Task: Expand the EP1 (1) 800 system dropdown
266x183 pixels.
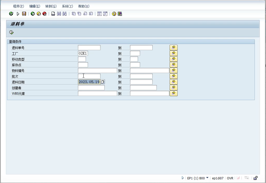Action: (207, 178)
